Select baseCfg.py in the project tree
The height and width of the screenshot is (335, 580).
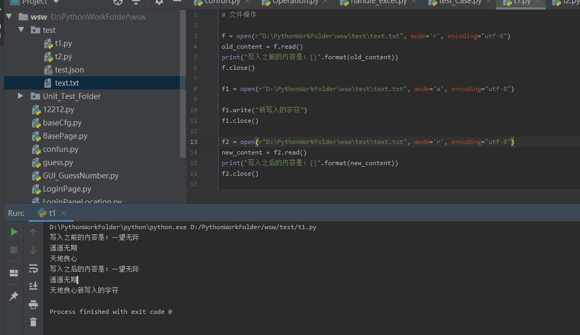click(x=62, y=123)
